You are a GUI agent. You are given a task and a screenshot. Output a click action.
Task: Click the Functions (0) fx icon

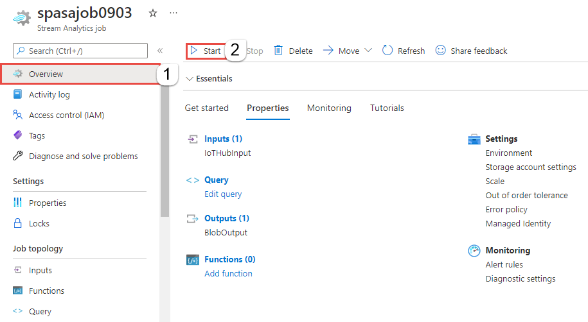tap(193, 260)
